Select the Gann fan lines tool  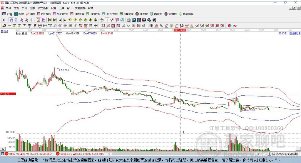click(108, 26)
